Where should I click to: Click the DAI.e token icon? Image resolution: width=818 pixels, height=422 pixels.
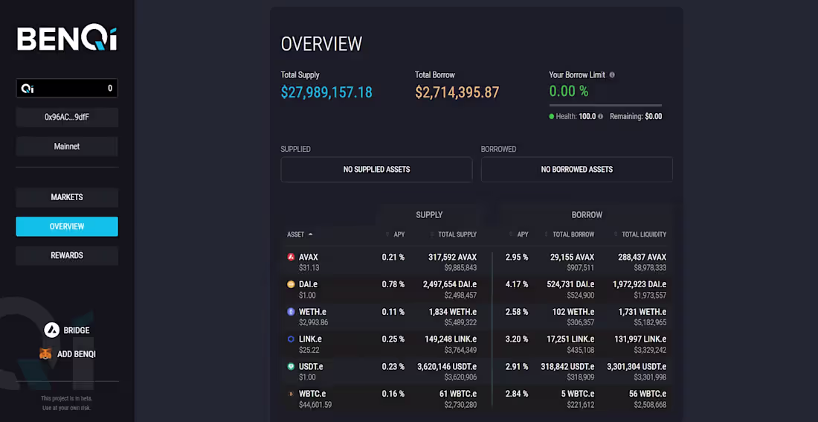[x=291, y=284]
